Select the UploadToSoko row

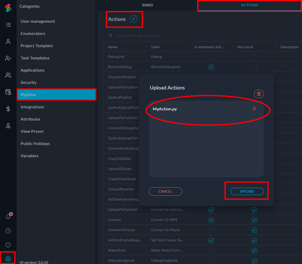[x=120, y=169]
